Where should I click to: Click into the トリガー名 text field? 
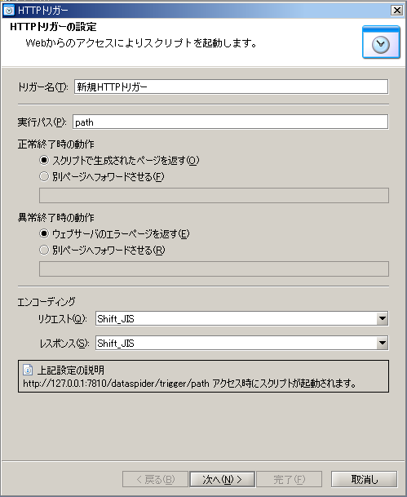pyautogui.click(x=231, y=87)
